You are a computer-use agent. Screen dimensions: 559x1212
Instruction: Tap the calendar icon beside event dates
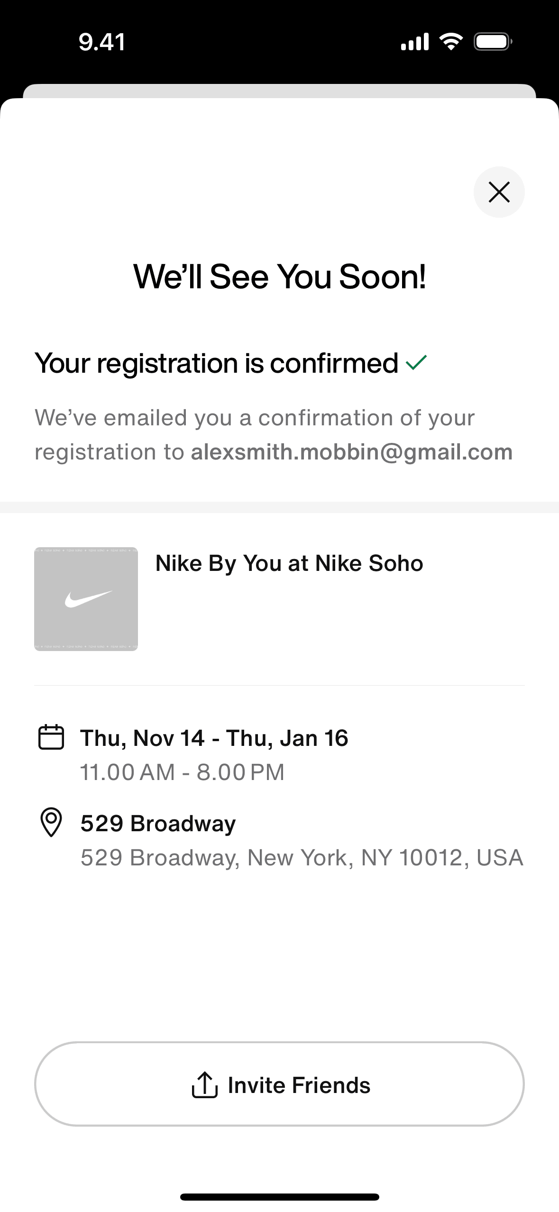[x=51, y=737]
